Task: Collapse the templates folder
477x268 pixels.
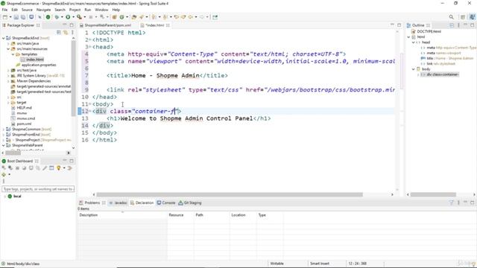Action: click(x=13, y=54)
